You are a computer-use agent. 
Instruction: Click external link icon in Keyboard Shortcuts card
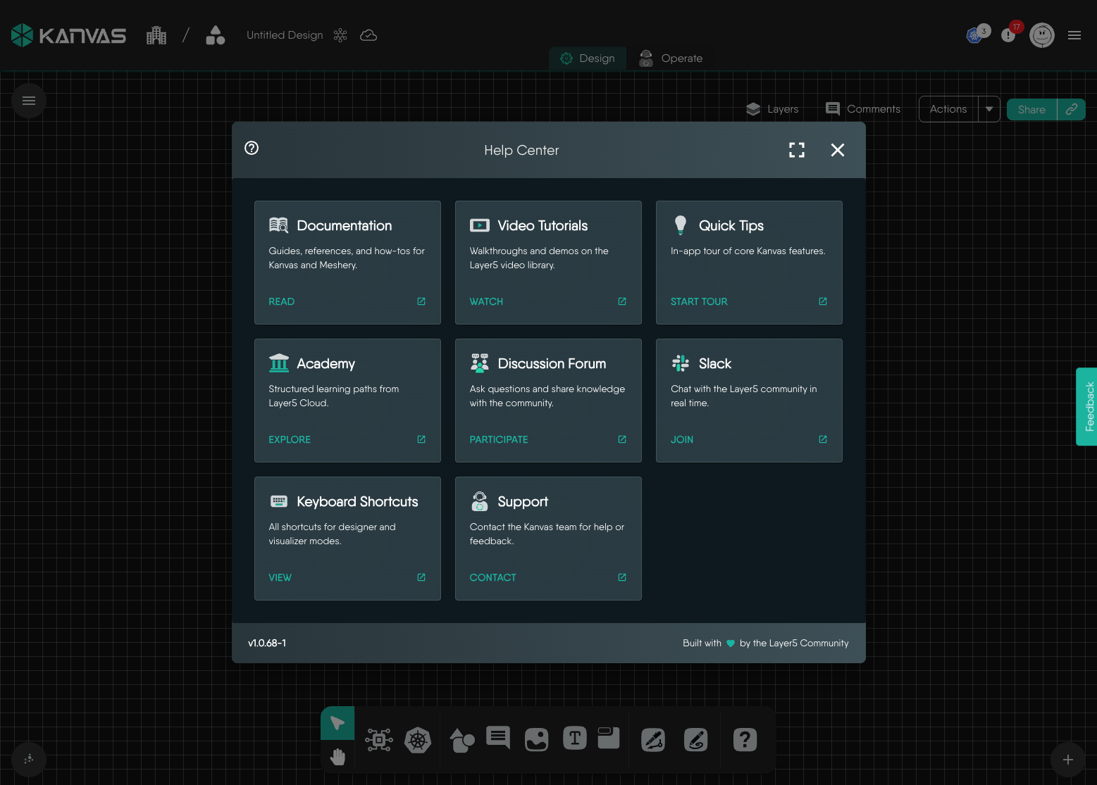(x=421, y=577)
